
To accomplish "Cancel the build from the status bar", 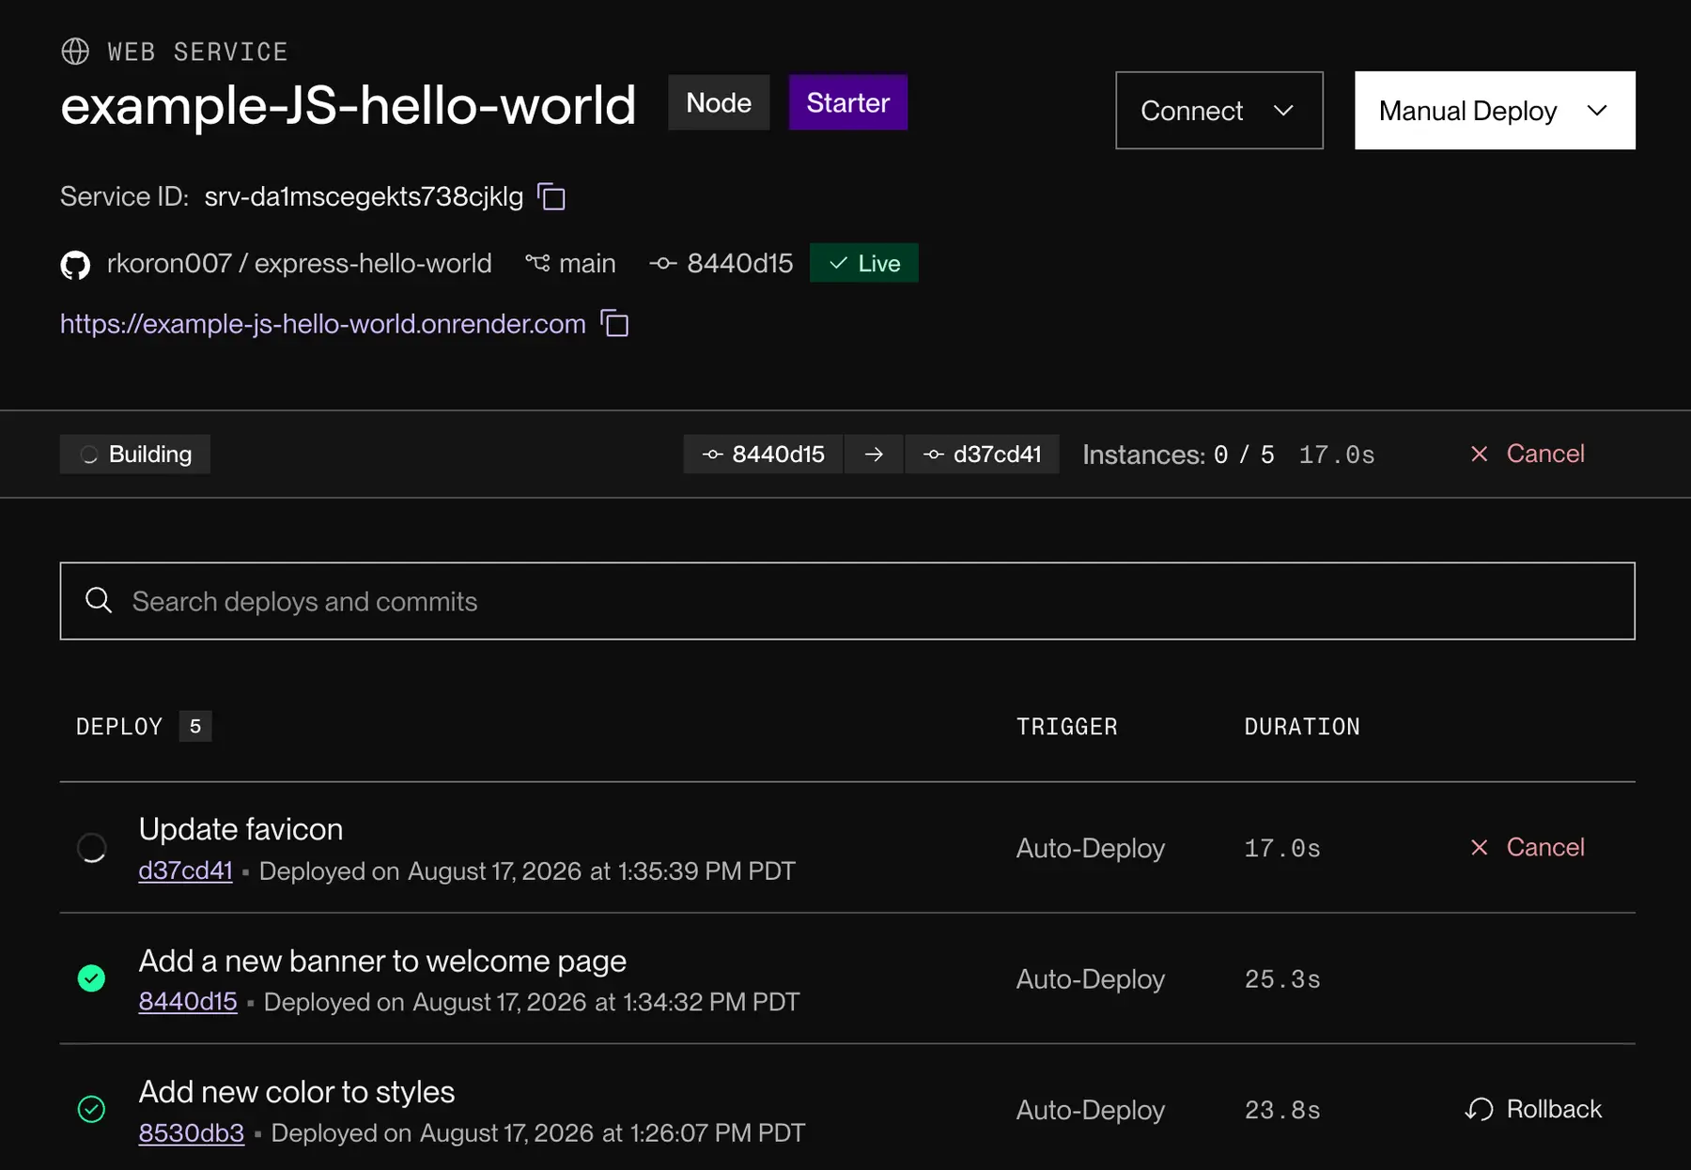I will tap(1528, 454).
